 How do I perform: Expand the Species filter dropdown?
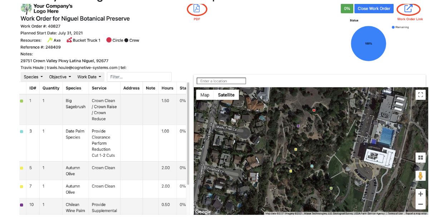tap(33, 77)
